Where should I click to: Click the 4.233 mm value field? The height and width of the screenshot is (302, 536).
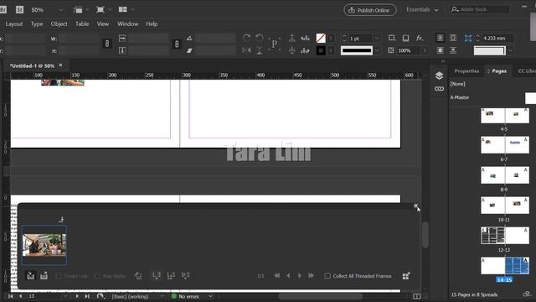point(497,39)
